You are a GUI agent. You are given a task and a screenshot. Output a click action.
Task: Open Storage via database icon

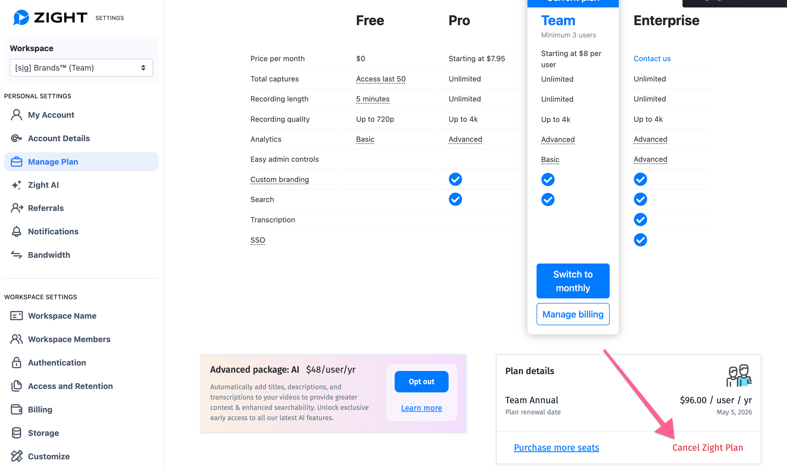point(16,433)
